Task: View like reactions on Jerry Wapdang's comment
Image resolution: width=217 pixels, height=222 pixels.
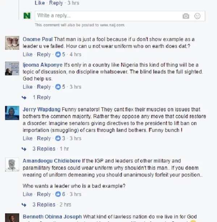Action: [x=60, y=138]
